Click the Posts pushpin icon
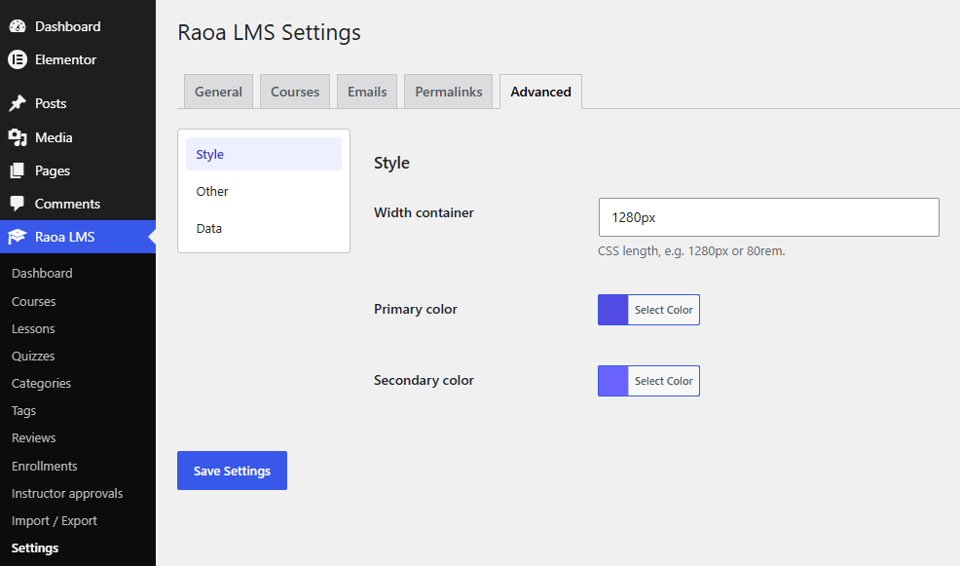The height and width of the screenshot is (566, 960). click(x=18, y=103)
